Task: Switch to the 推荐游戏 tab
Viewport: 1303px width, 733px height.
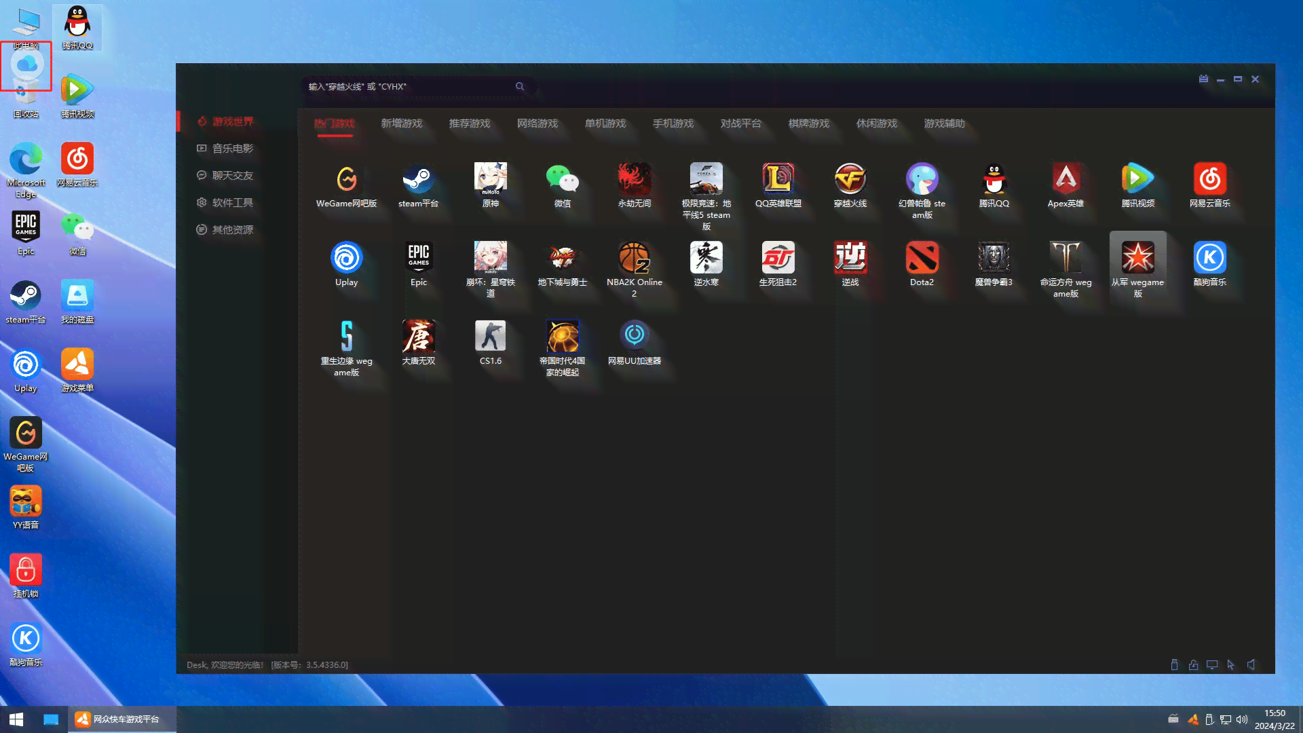Action: click(470, 124)
